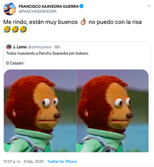
Task: Open the left monkey puppet image
Action: (x=40, y=111)
